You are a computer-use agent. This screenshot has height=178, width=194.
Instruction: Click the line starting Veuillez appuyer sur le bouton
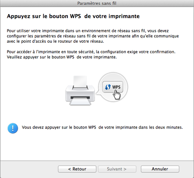(62, 57)
